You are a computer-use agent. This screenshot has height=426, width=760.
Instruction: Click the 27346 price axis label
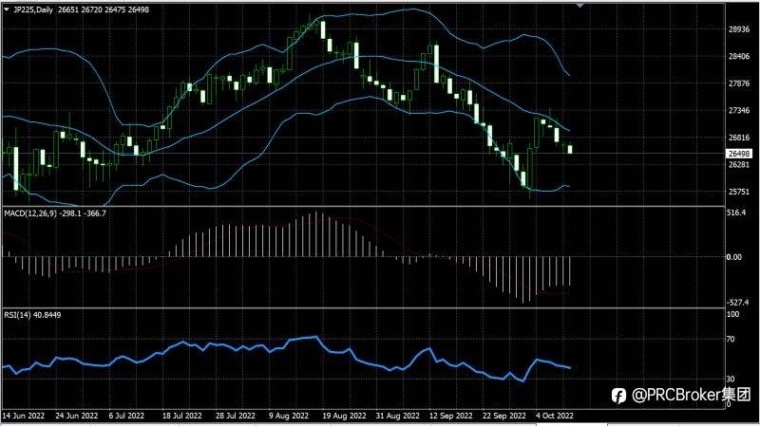point(739,111)
